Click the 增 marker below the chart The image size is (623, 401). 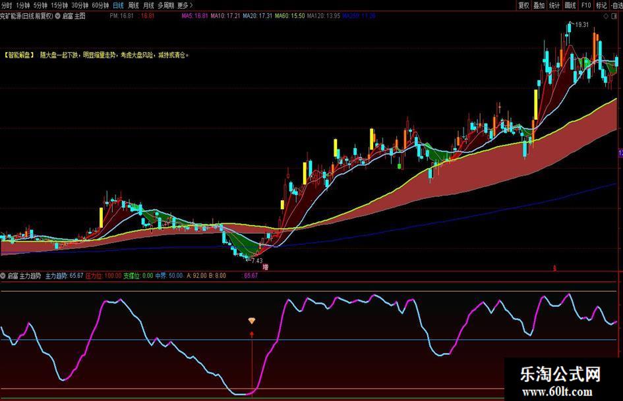click(266, 267)
